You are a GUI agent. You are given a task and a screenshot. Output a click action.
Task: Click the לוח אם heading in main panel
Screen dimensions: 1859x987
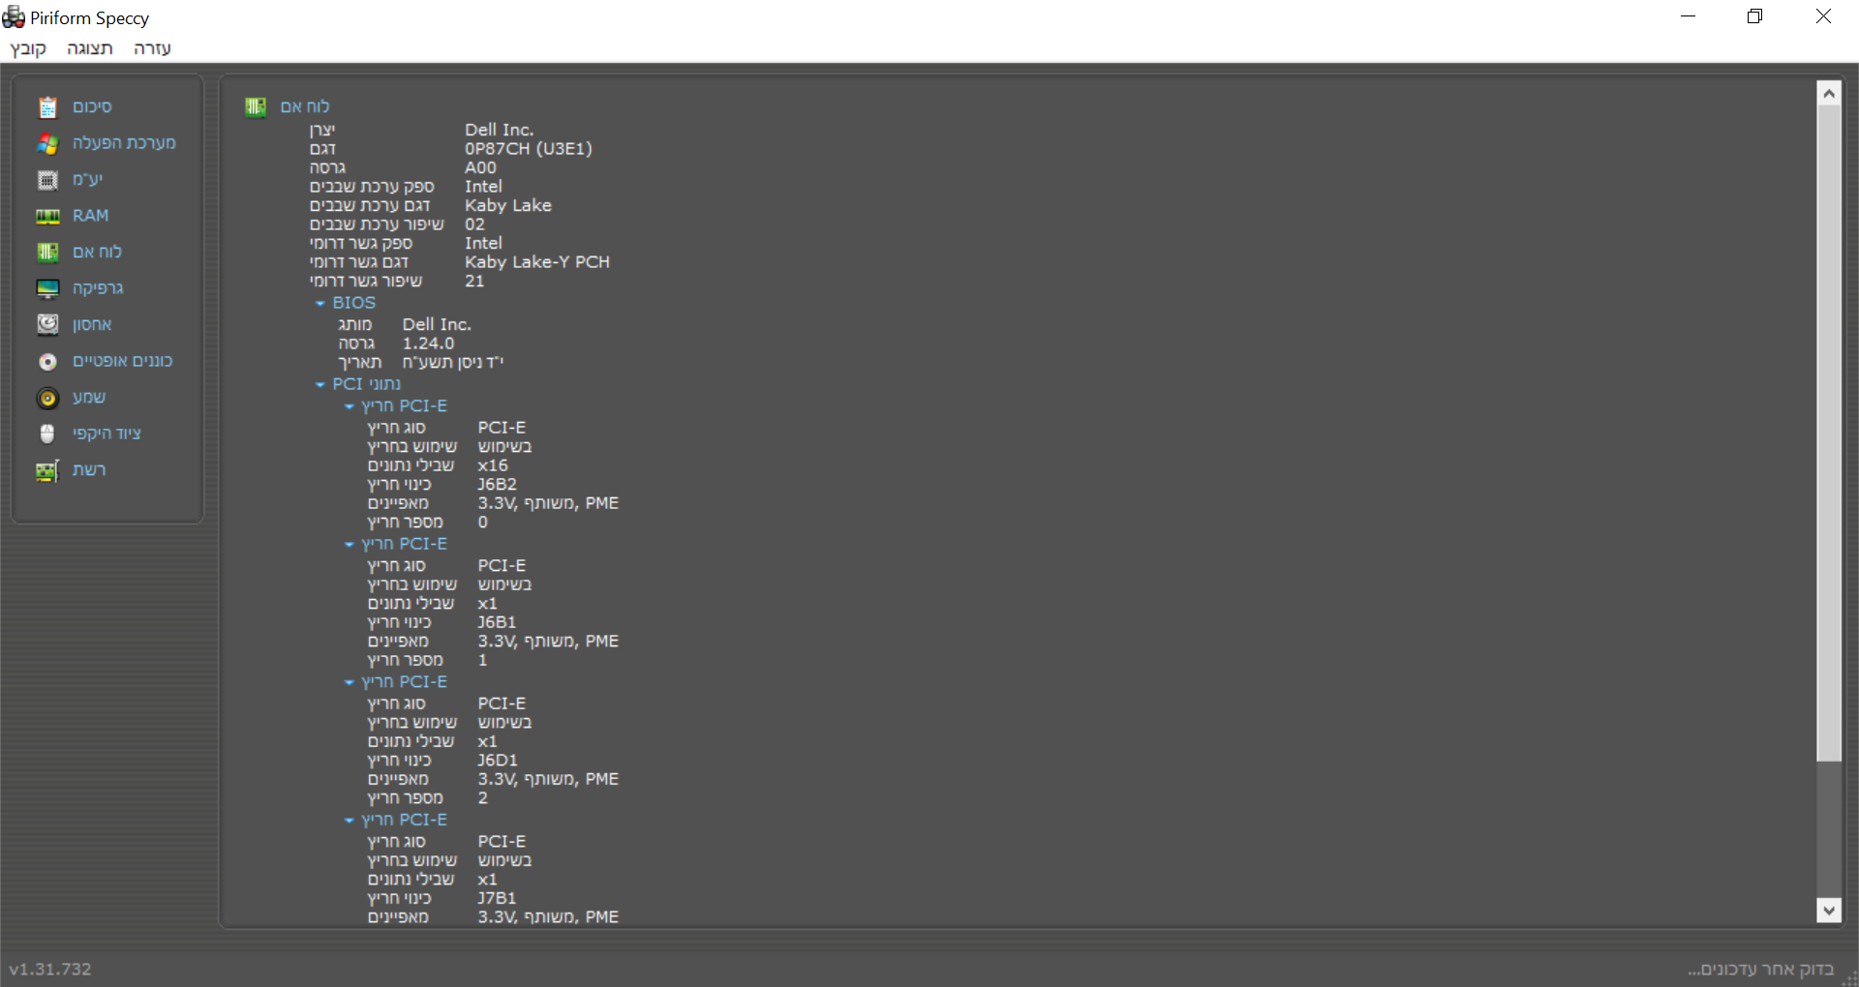[x=305, y=106]
